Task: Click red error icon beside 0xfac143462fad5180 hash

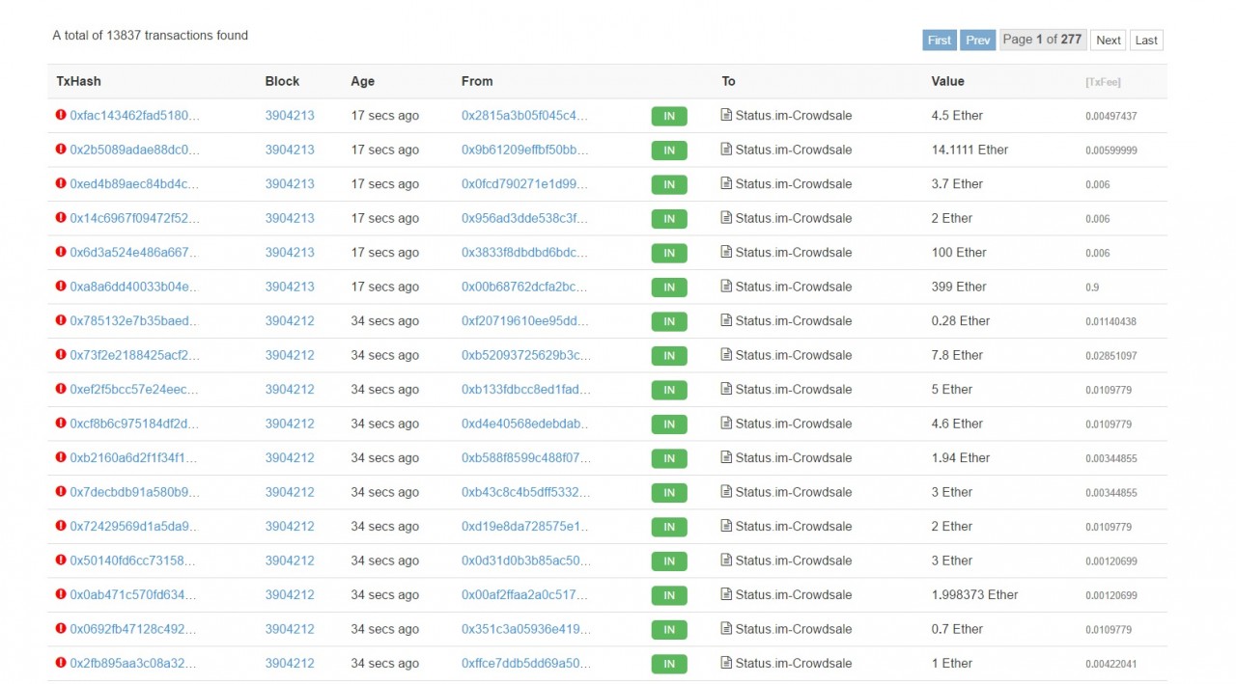Action: pos(62,116)
